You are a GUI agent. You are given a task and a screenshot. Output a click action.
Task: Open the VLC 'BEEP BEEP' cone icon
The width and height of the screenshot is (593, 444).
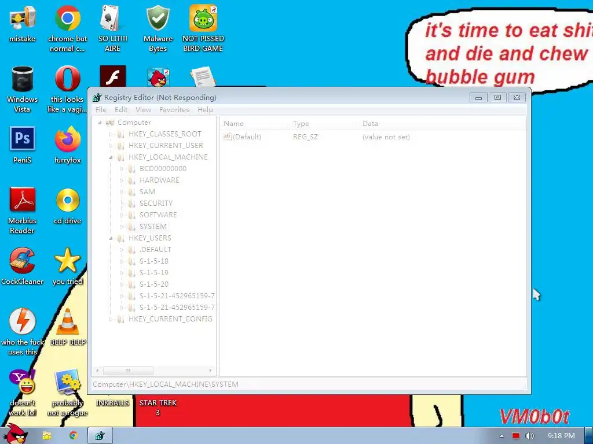(x=68, y=327)
